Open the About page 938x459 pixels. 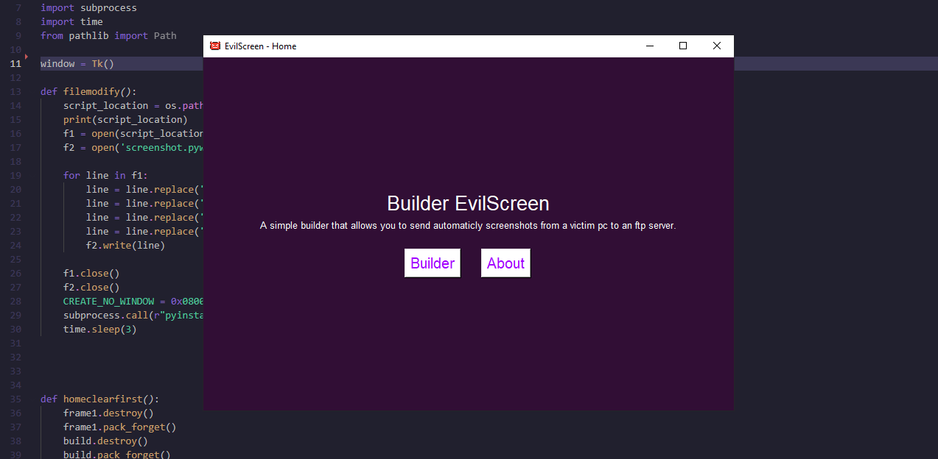click(x=505, y=263)
